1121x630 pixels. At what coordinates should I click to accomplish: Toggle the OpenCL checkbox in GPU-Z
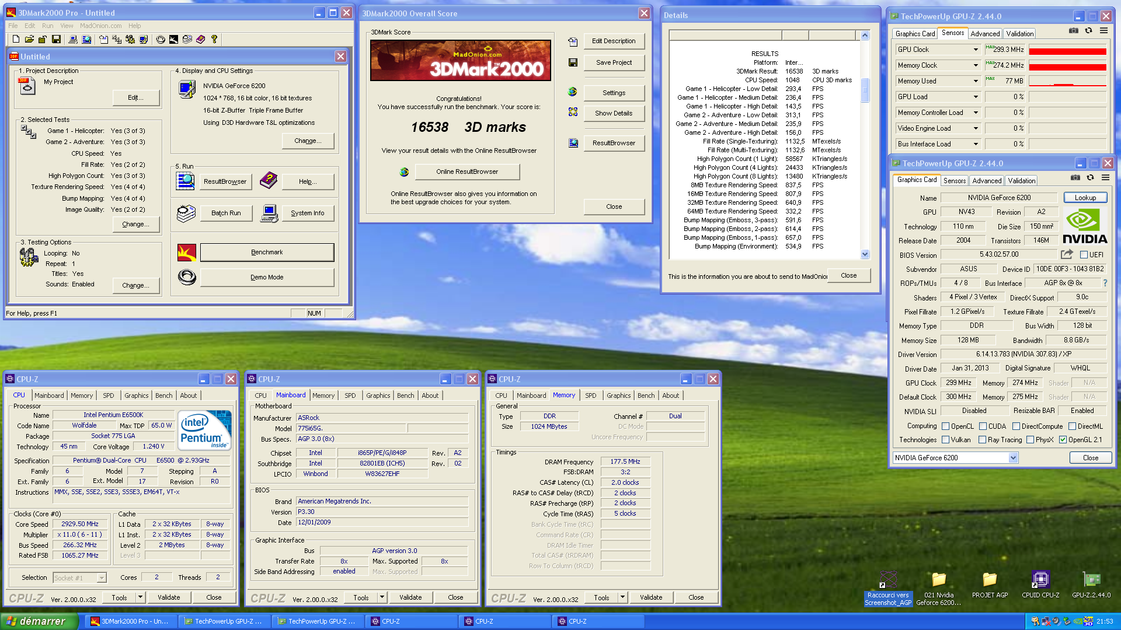pos(945,426)
